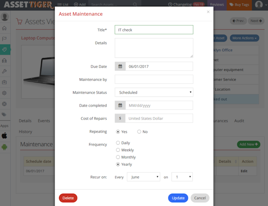Expand the Maintenance Status dropdown
Image resolution: width=268 pixels, height=206 pixels.
pos(154,92)
